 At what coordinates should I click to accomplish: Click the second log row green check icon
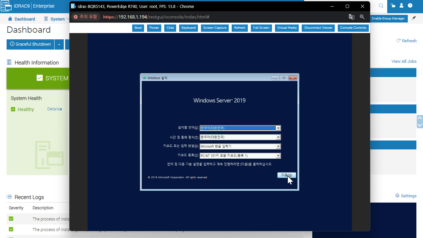(11, 229)
